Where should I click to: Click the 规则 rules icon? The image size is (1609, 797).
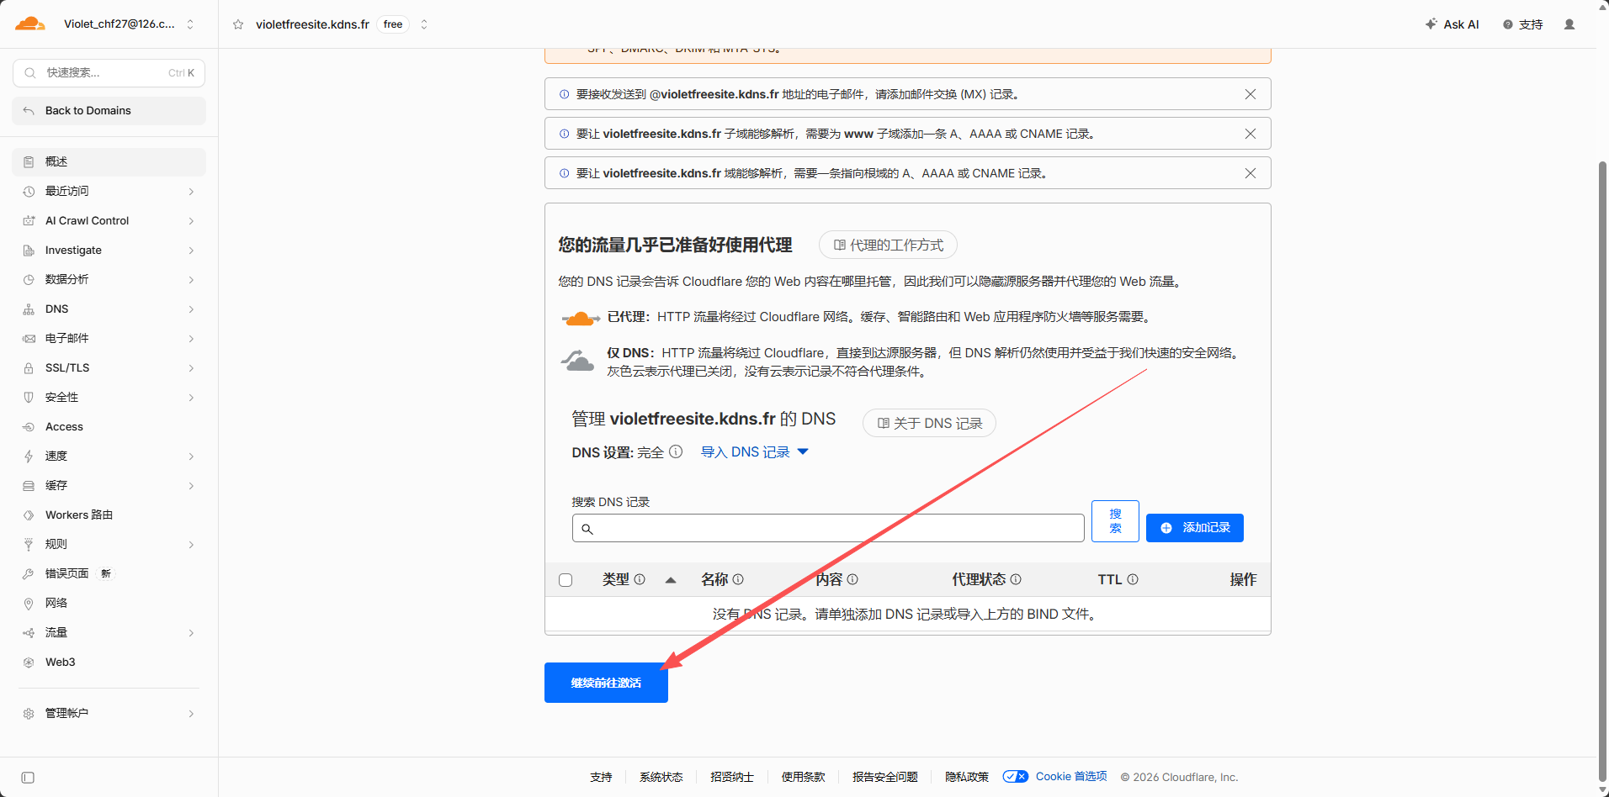tap(29, 545)
